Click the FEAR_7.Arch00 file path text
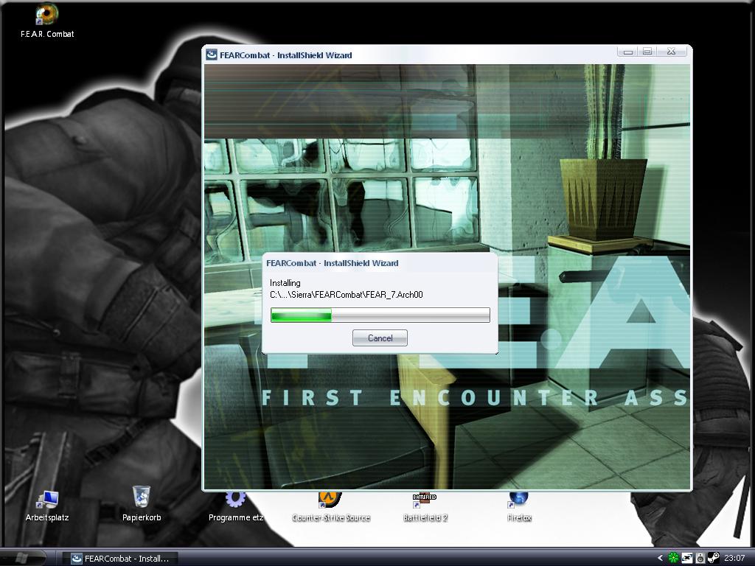This screenshot has width=755, height=566. (x=347, y=295)
